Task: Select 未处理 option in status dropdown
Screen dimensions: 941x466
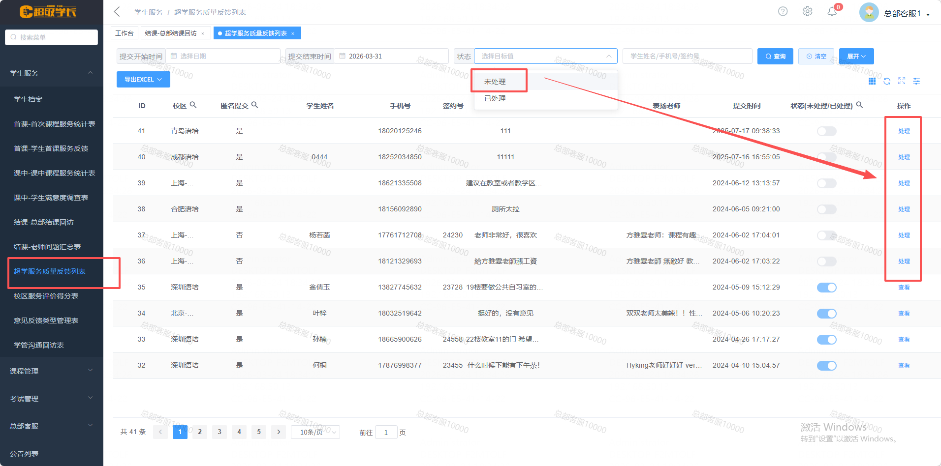Action: (x=495, y=82)
